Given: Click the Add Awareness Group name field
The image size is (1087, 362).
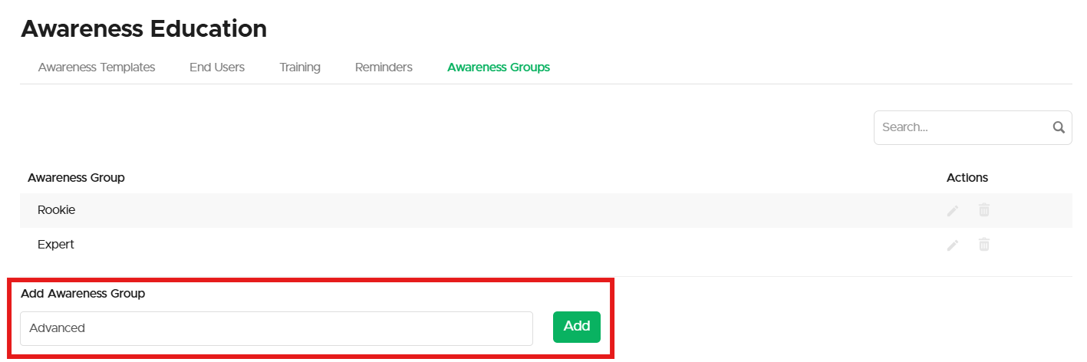Looking at the screenshot, I should point(276,328).
